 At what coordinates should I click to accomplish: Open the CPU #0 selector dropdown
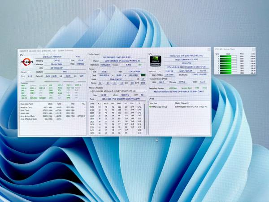click(x=26, y=72)
